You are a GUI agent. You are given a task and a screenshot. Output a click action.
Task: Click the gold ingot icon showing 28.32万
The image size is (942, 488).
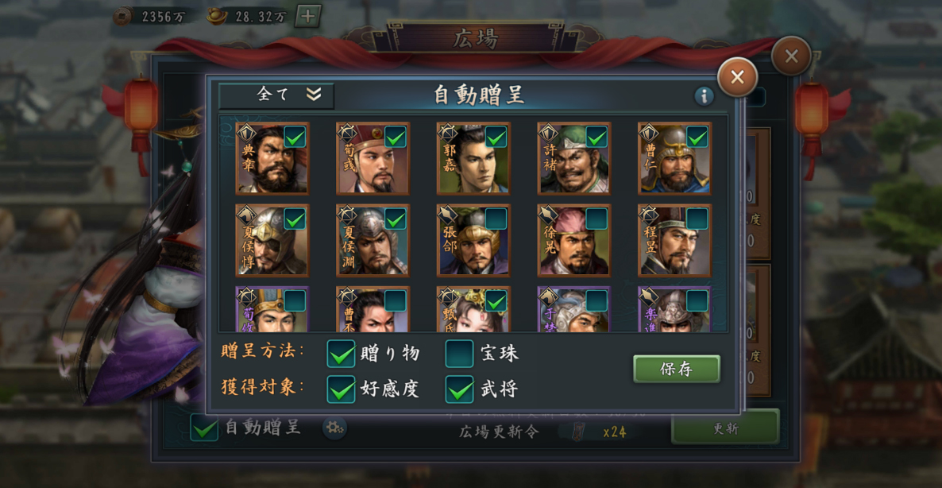(x=216, y=16)
